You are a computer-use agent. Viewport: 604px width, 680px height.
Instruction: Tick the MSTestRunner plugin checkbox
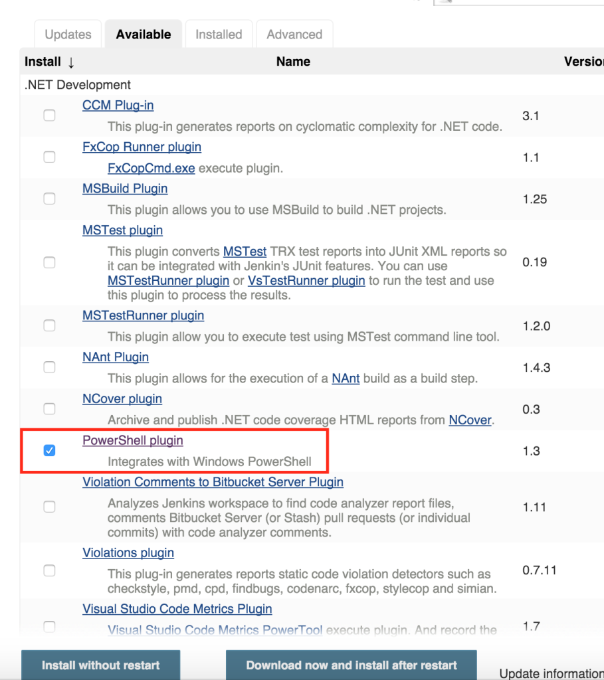click(x=49, y=325)
